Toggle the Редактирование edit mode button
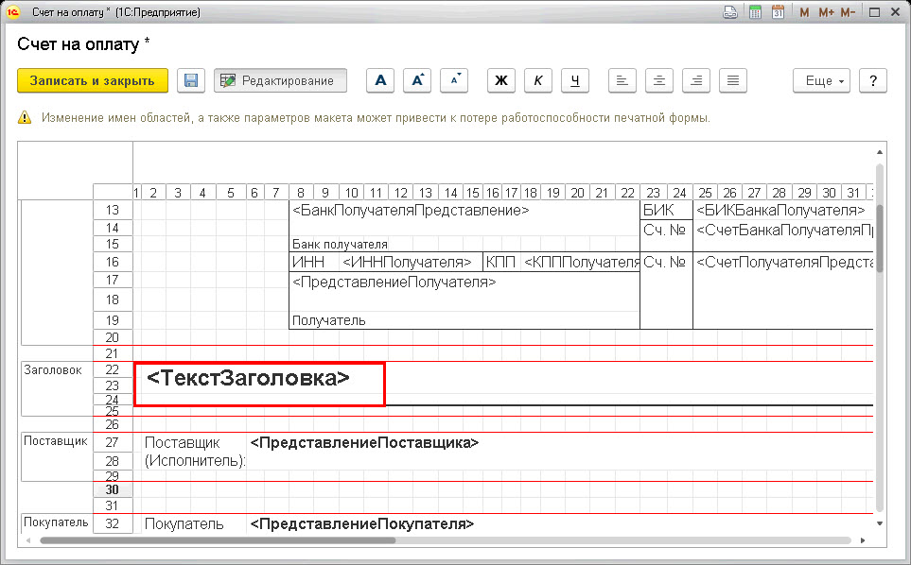This screenshot has height=565, width=911. click(x=280, y=80)
